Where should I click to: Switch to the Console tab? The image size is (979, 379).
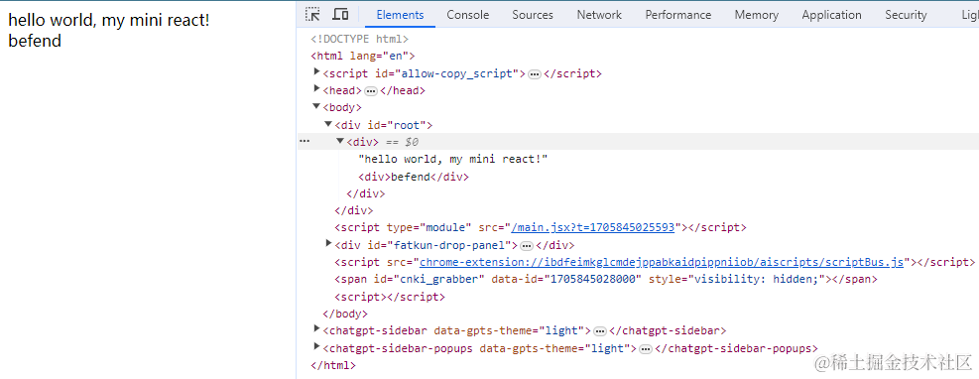[x=467, y=14]
